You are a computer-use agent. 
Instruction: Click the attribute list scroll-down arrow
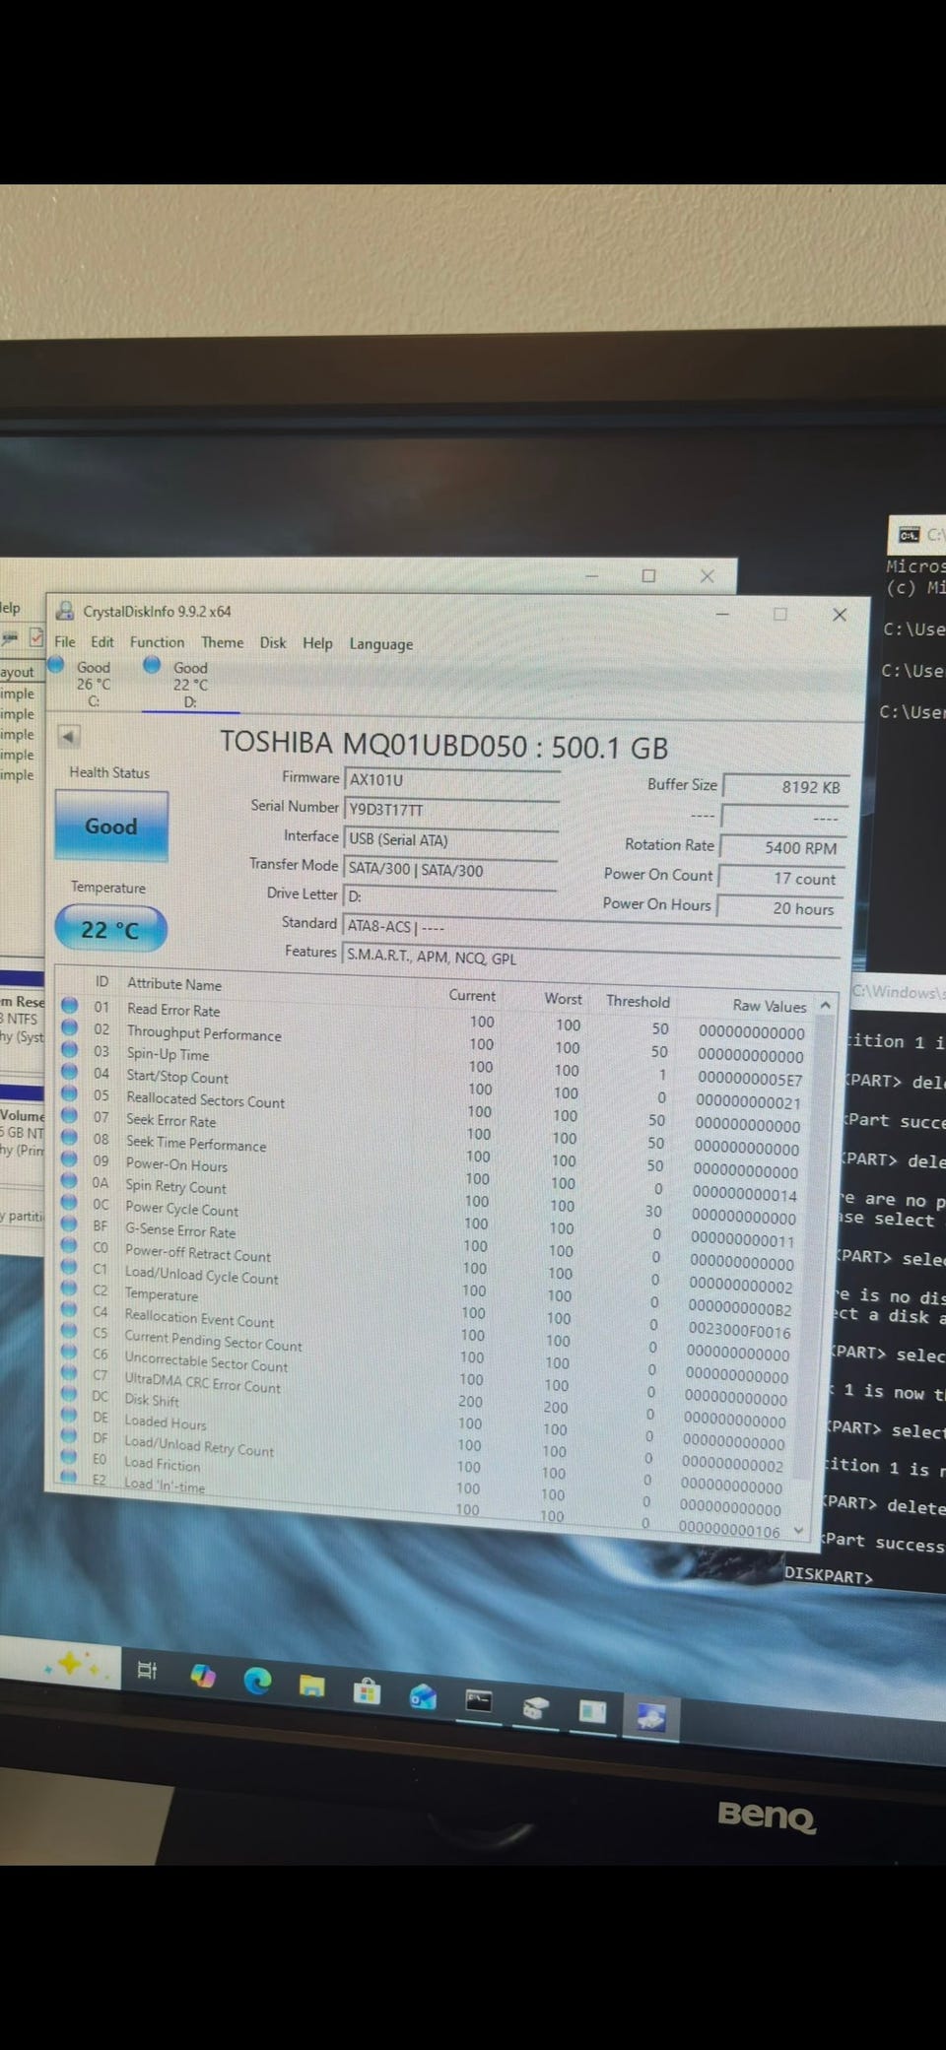point(799,1532)
